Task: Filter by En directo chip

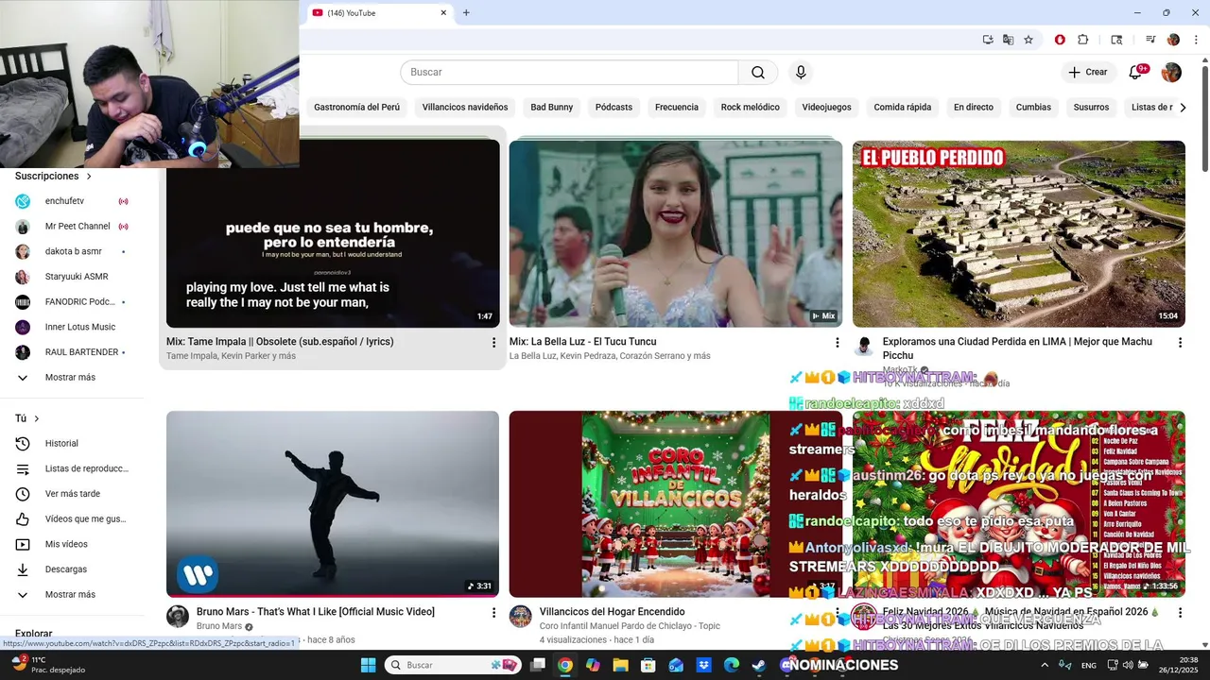Action: click(x=974, y=108)
